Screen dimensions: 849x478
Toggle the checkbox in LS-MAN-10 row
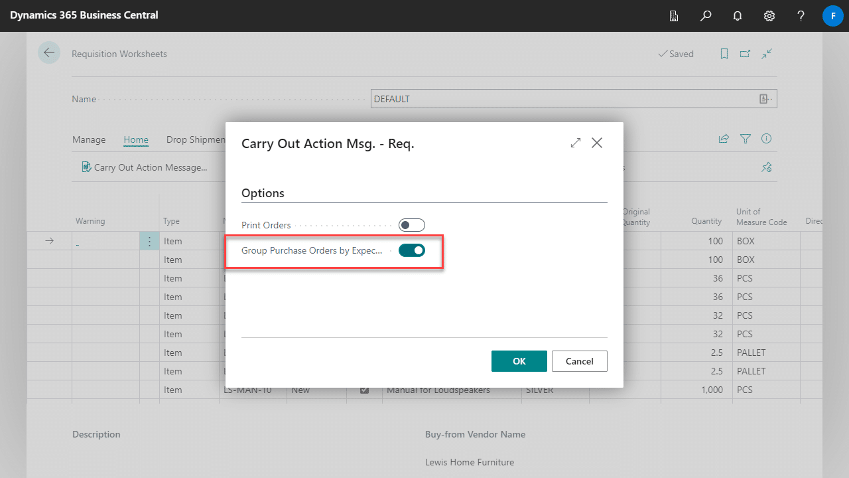364,390
